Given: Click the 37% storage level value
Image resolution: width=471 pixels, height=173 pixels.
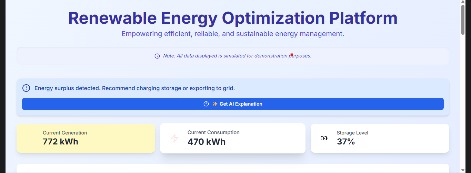Looking at the screenshot, I should pos(346,141).
